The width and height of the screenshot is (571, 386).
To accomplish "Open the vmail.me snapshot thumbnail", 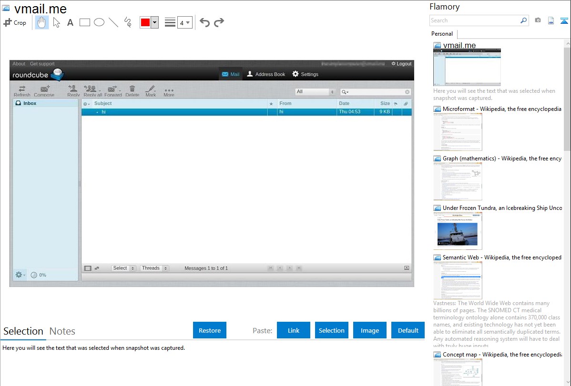I will tap(467, 67).
